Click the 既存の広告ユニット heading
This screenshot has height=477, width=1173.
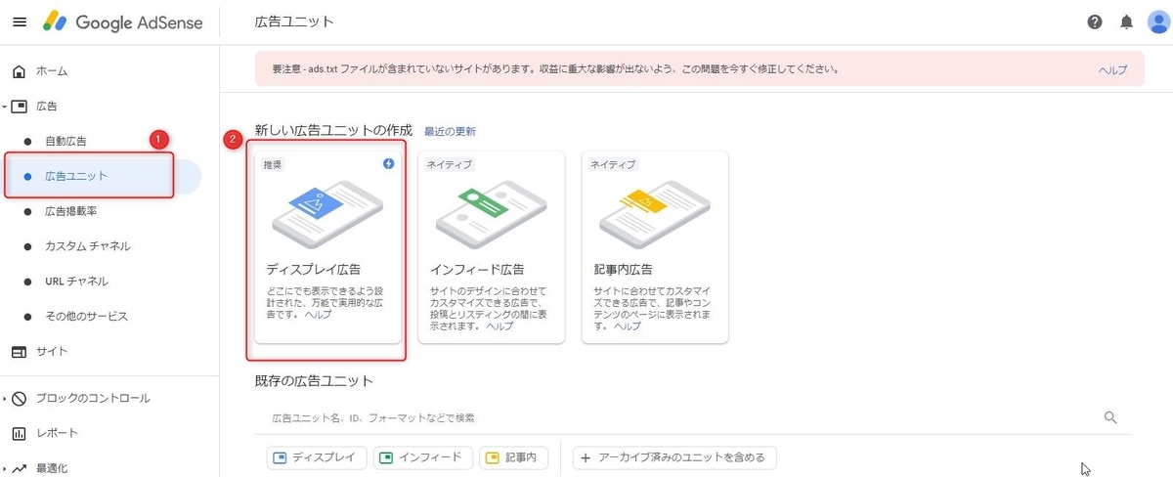pyautogui.click(x=315, y=379)
